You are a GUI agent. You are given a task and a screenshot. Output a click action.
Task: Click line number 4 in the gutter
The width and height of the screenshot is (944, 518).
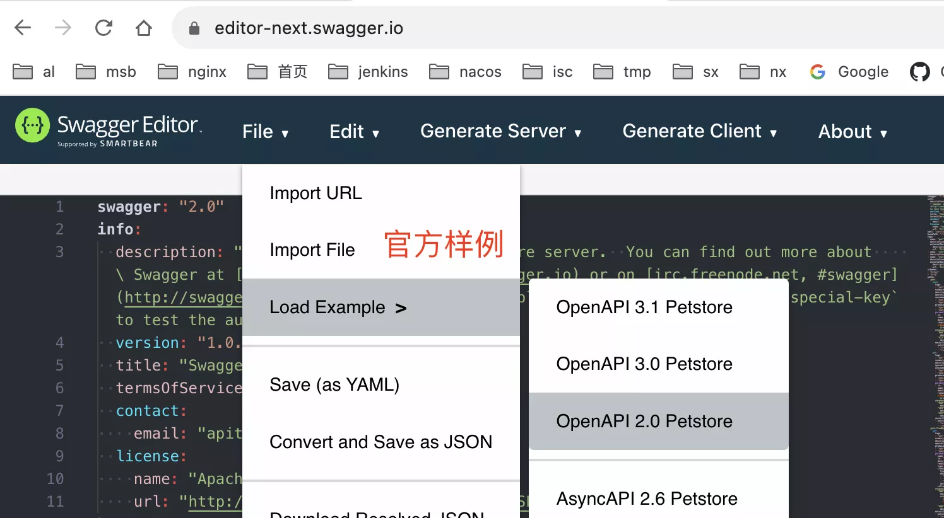point(59,343)
